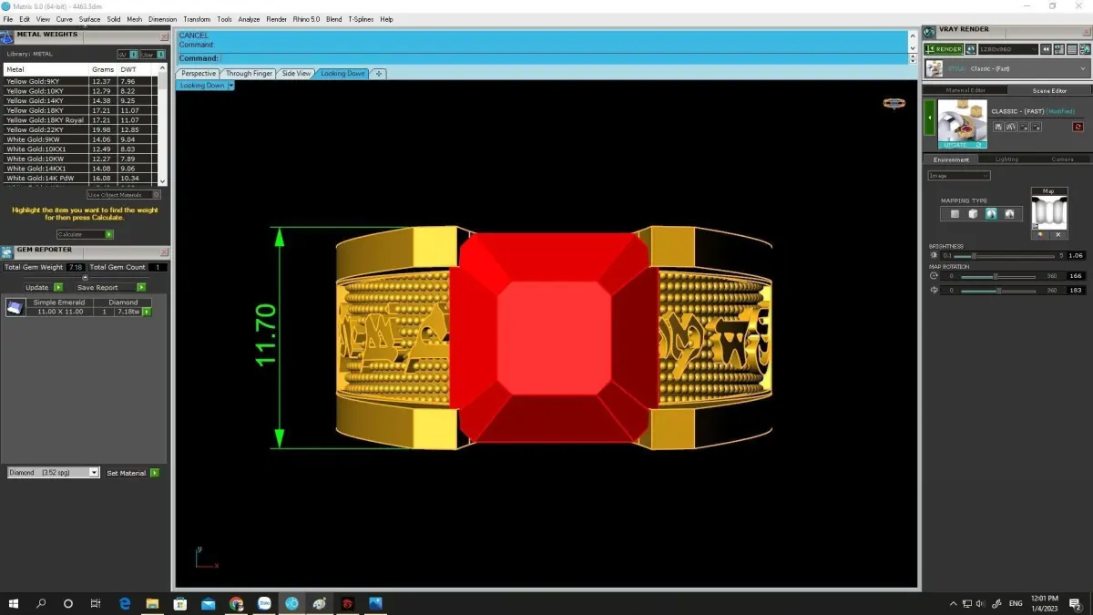Select the Yellow Gold:14KY row
This screenshot has width=1093, height=615.
click(x=80, y=100)
